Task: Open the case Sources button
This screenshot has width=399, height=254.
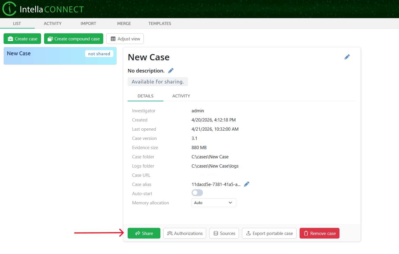Action: coord(224,233)
